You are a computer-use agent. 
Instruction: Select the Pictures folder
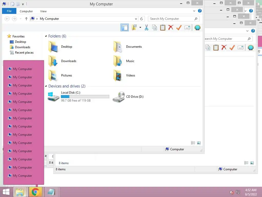click(x=60, y=76)
